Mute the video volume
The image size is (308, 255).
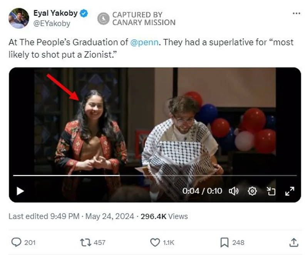234,191
